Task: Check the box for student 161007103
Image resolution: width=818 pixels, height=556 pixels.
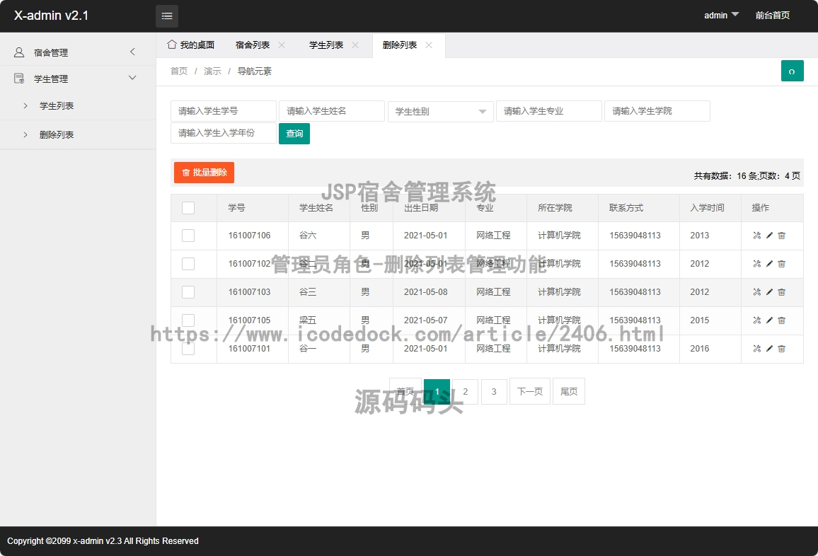Action: pyautogui.click(x=188, y=291)
